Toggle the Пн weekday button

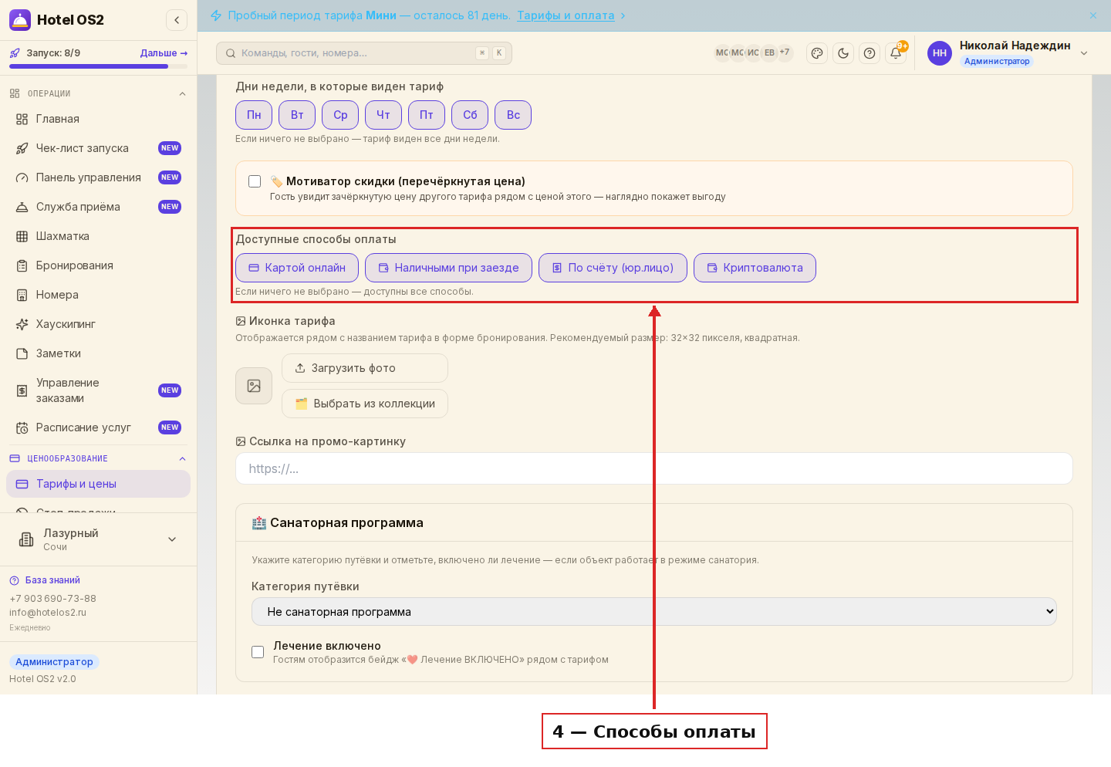click(254, 115)
